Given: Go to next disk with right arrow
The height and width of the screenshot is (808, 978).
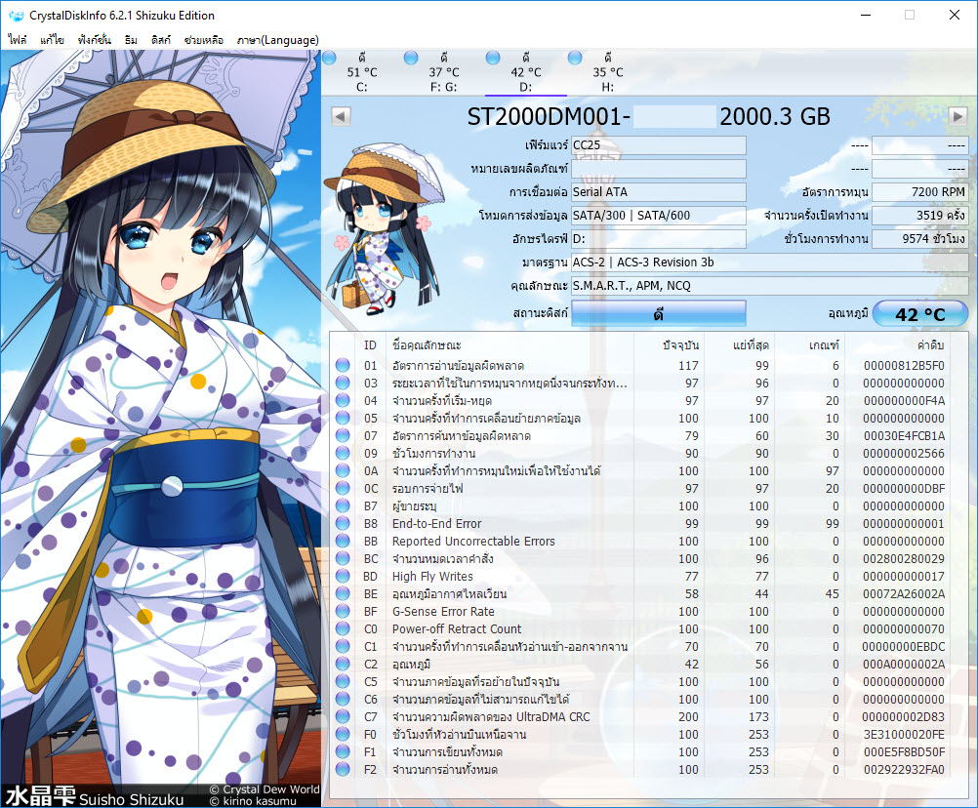Looking at the screenshot, I should tap(958, 117).
